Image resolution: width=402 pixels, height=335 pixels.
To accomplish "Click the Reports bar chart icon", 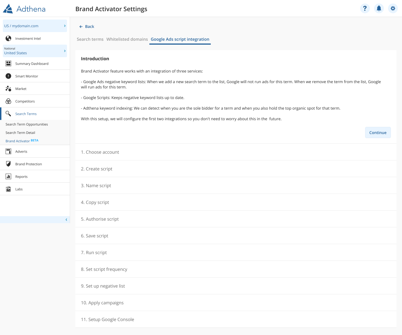I will (8, 177).
